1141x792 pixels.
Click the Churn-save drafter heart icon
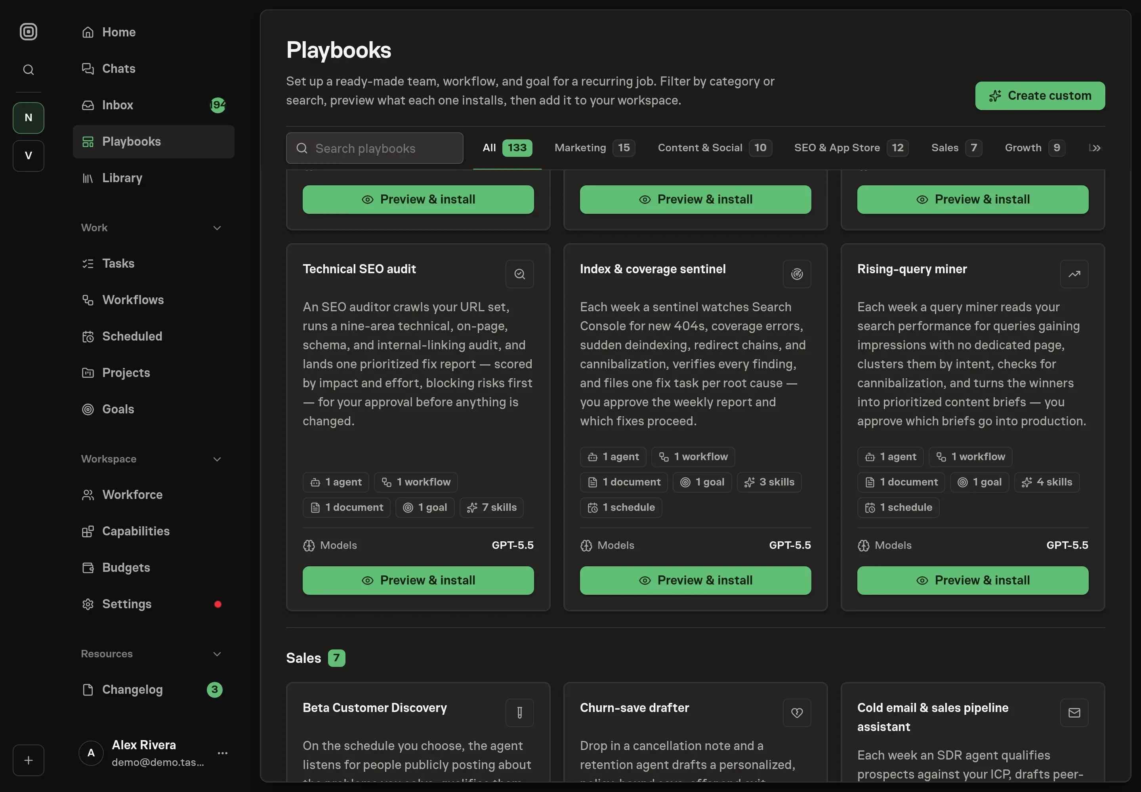pos(797,712)
